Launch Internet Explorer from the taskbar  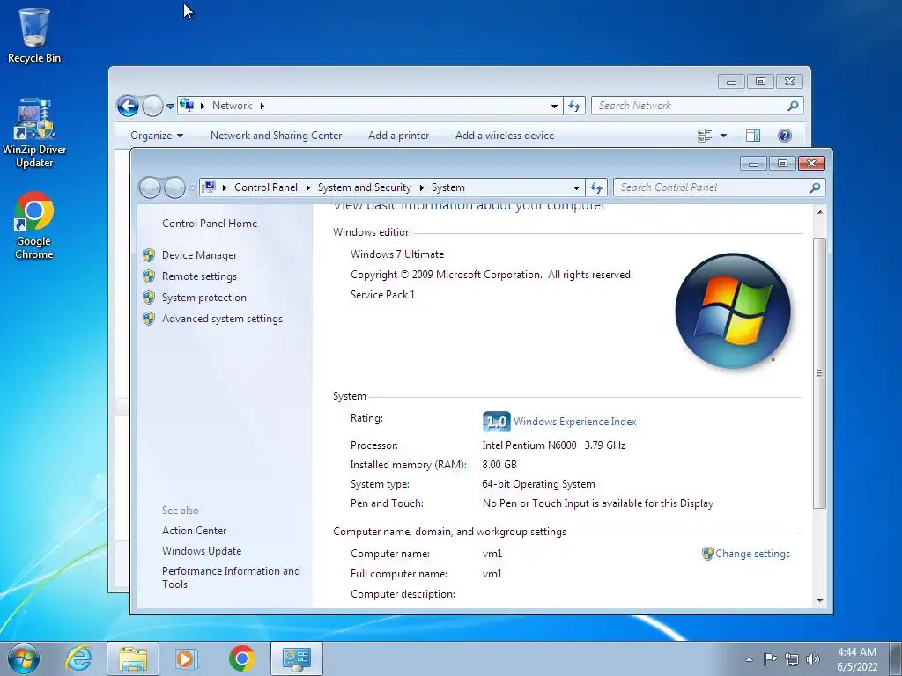78,658
